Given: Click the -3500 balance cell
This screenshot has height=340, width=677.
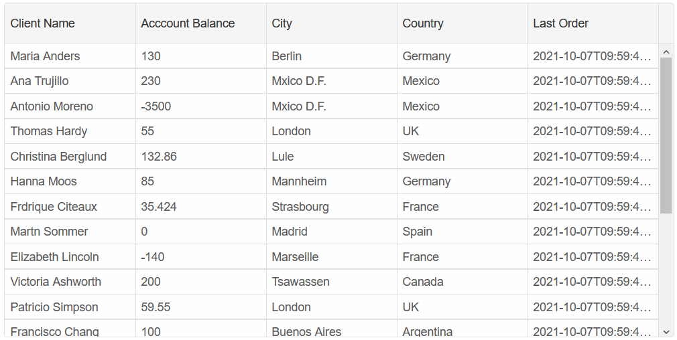Looking at the screenshot, I should coord(201,106).
